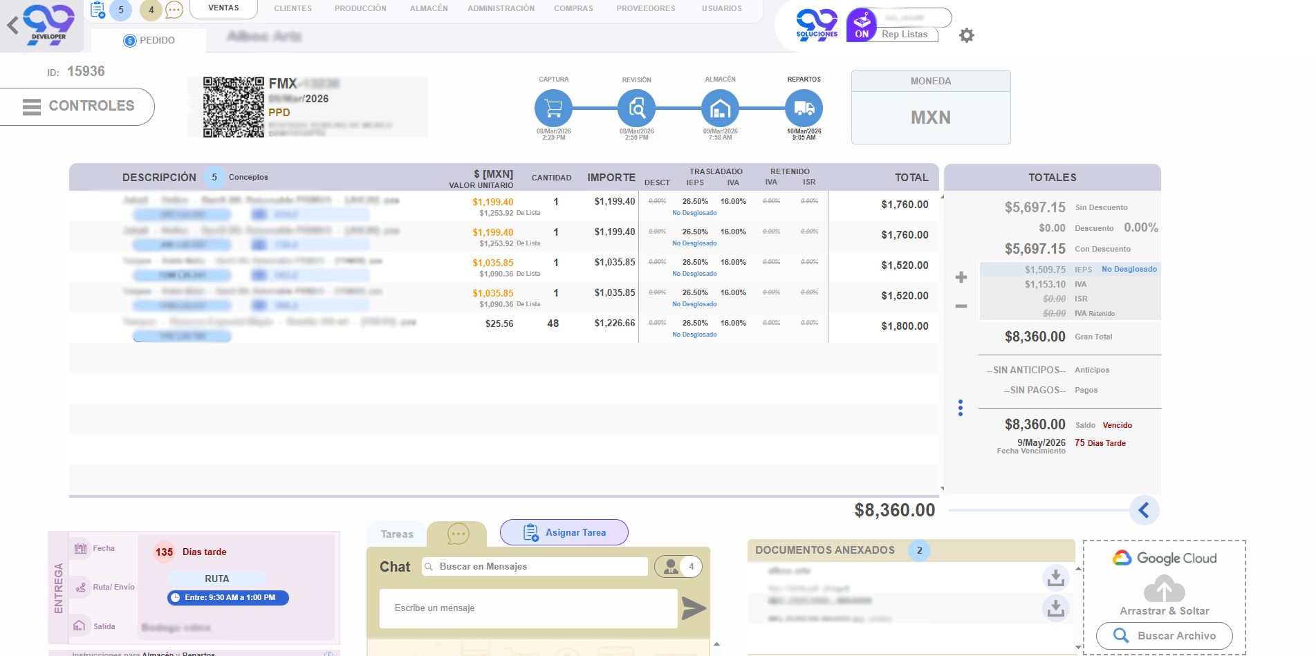Open the CONTROLES hamburger menu
The height and width of the screenshot is (656, 1316).
click(77, 106)
